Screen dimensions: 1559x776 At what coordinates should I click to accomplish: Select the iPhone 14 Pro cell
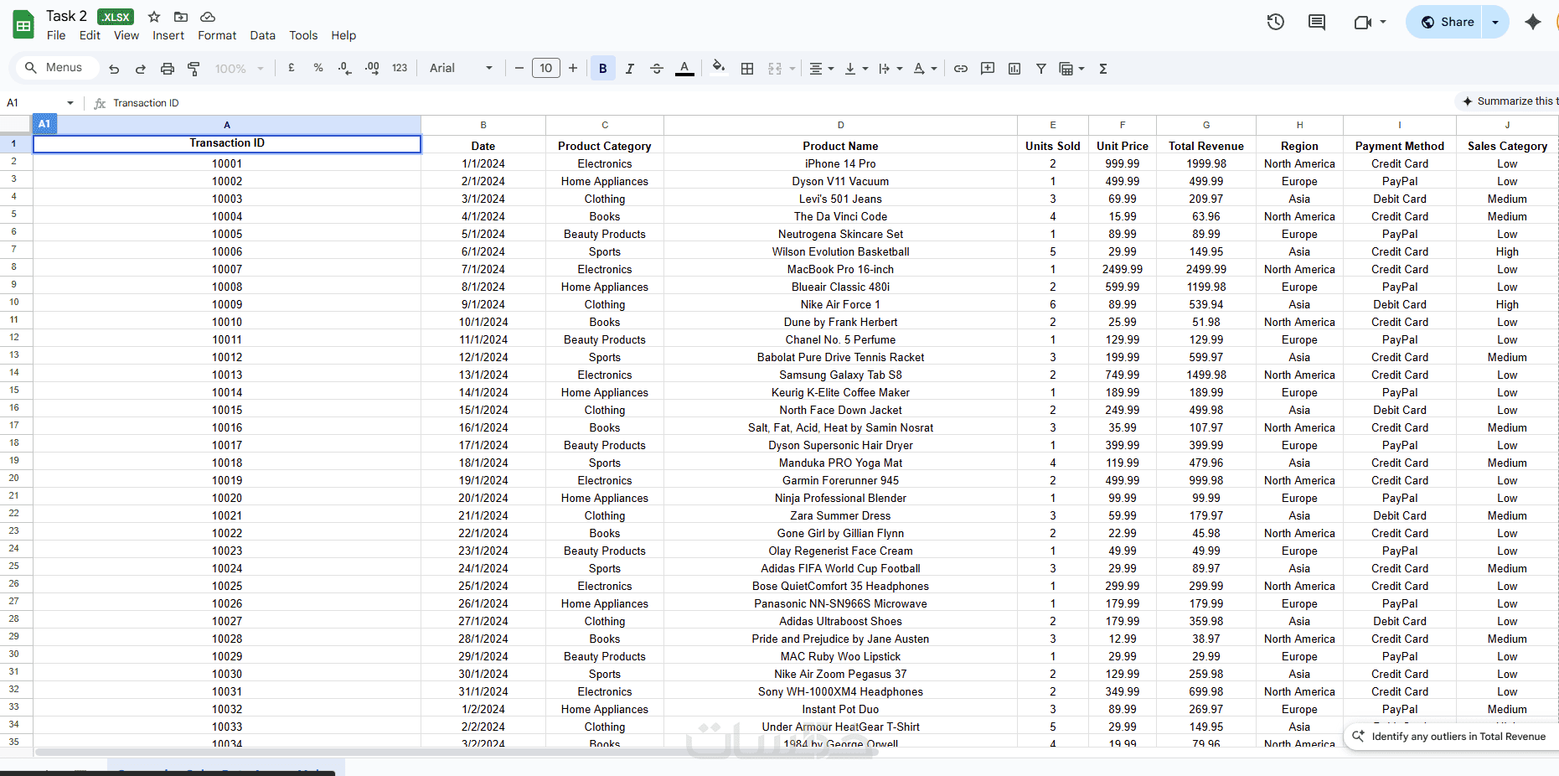tap(840, 164)
